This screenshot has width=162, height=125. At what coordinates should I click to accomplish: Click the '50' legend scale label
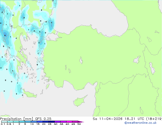[79, 124]
